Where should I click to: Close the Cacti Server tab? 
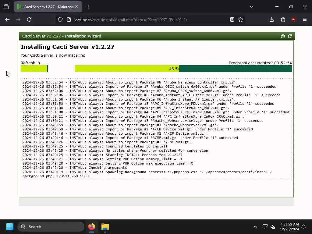(76, 7)
